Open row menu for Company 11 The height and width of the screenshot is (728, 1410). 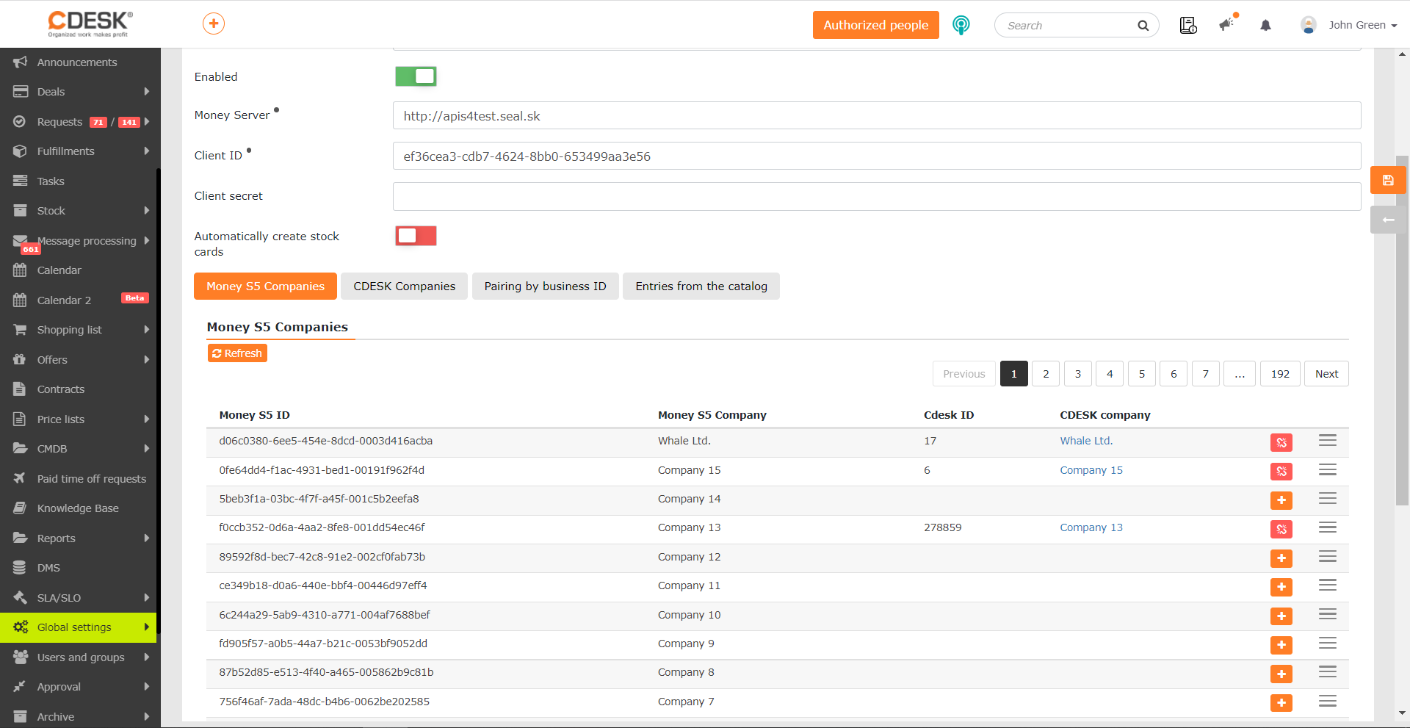click(x=1327, y=585)
